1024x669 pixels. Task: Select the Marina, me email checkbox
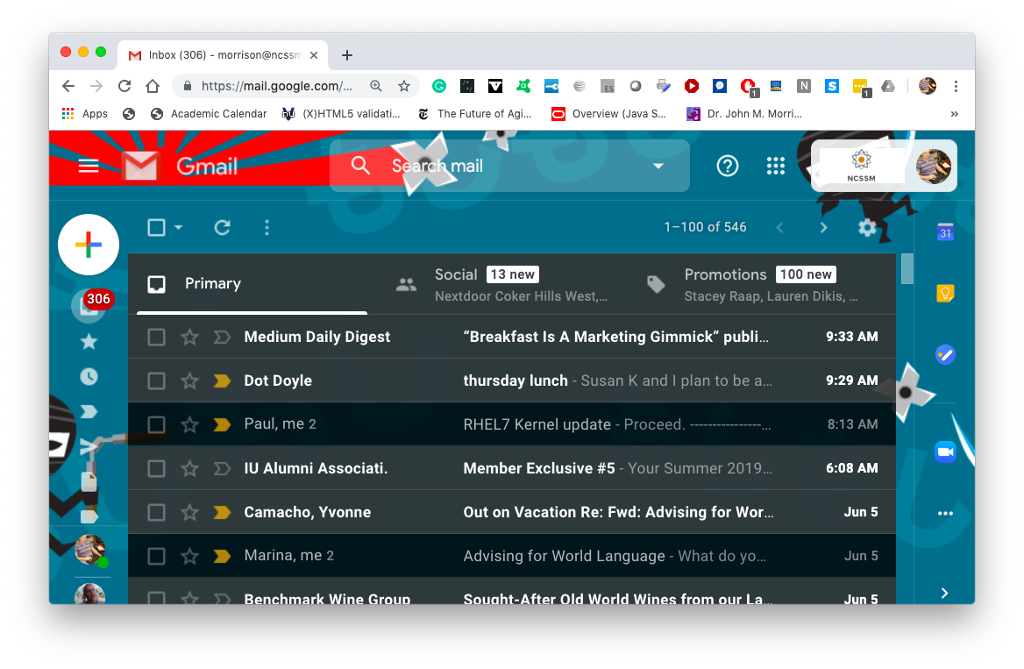(156, 556)
